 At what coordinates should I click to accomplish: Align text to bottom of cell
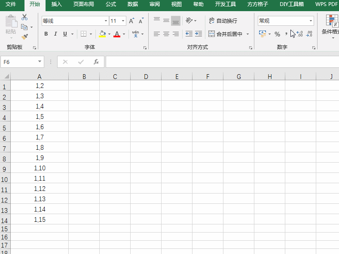[176, 21]
